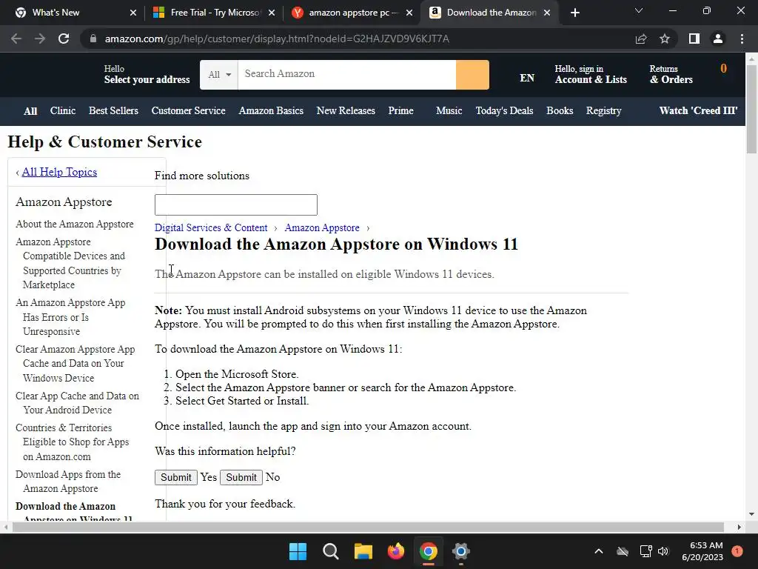Close the Free Trial Microsoft tab

point(272,13)
